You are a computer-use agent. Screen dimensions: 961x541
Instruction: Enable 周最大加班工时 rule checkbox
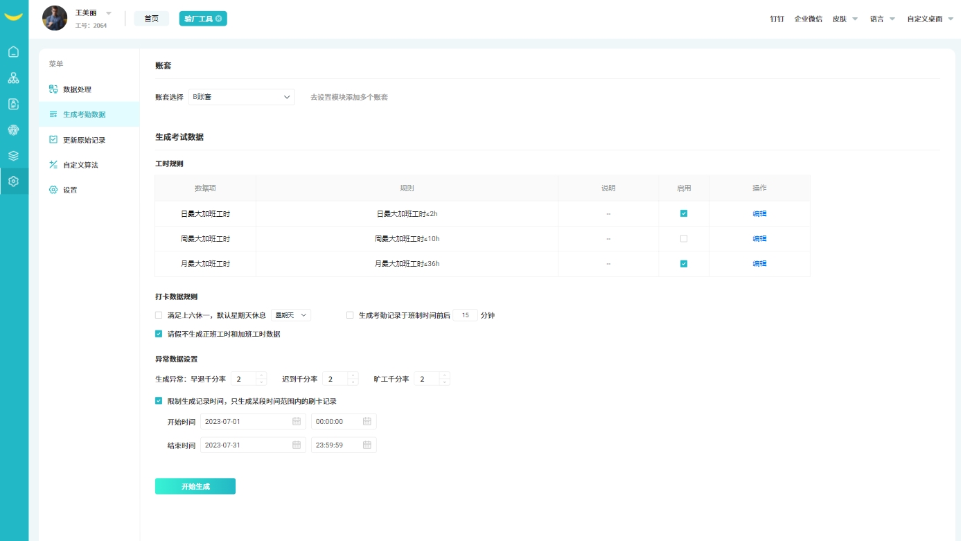click(684, 238)
